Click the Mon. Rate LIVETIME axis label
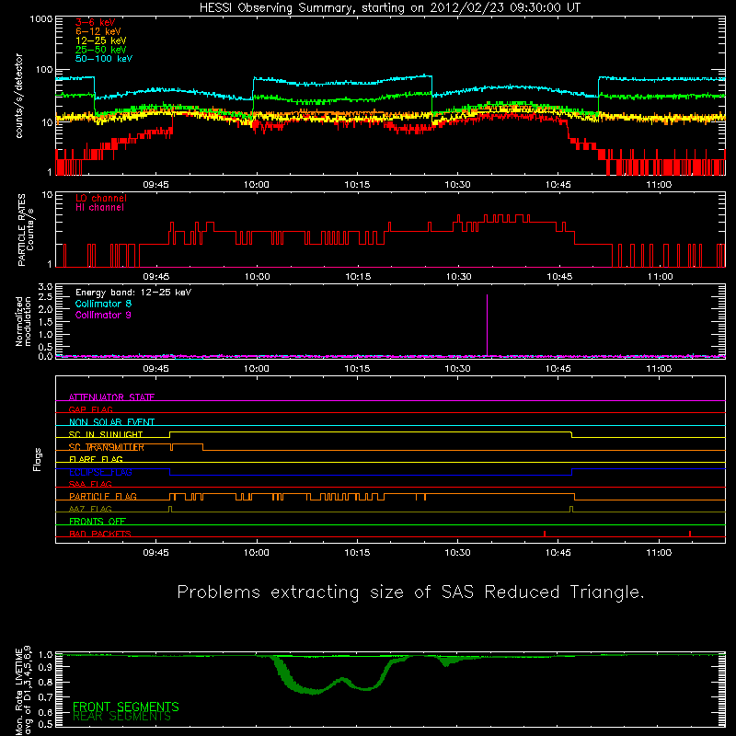 click(24, 691)
